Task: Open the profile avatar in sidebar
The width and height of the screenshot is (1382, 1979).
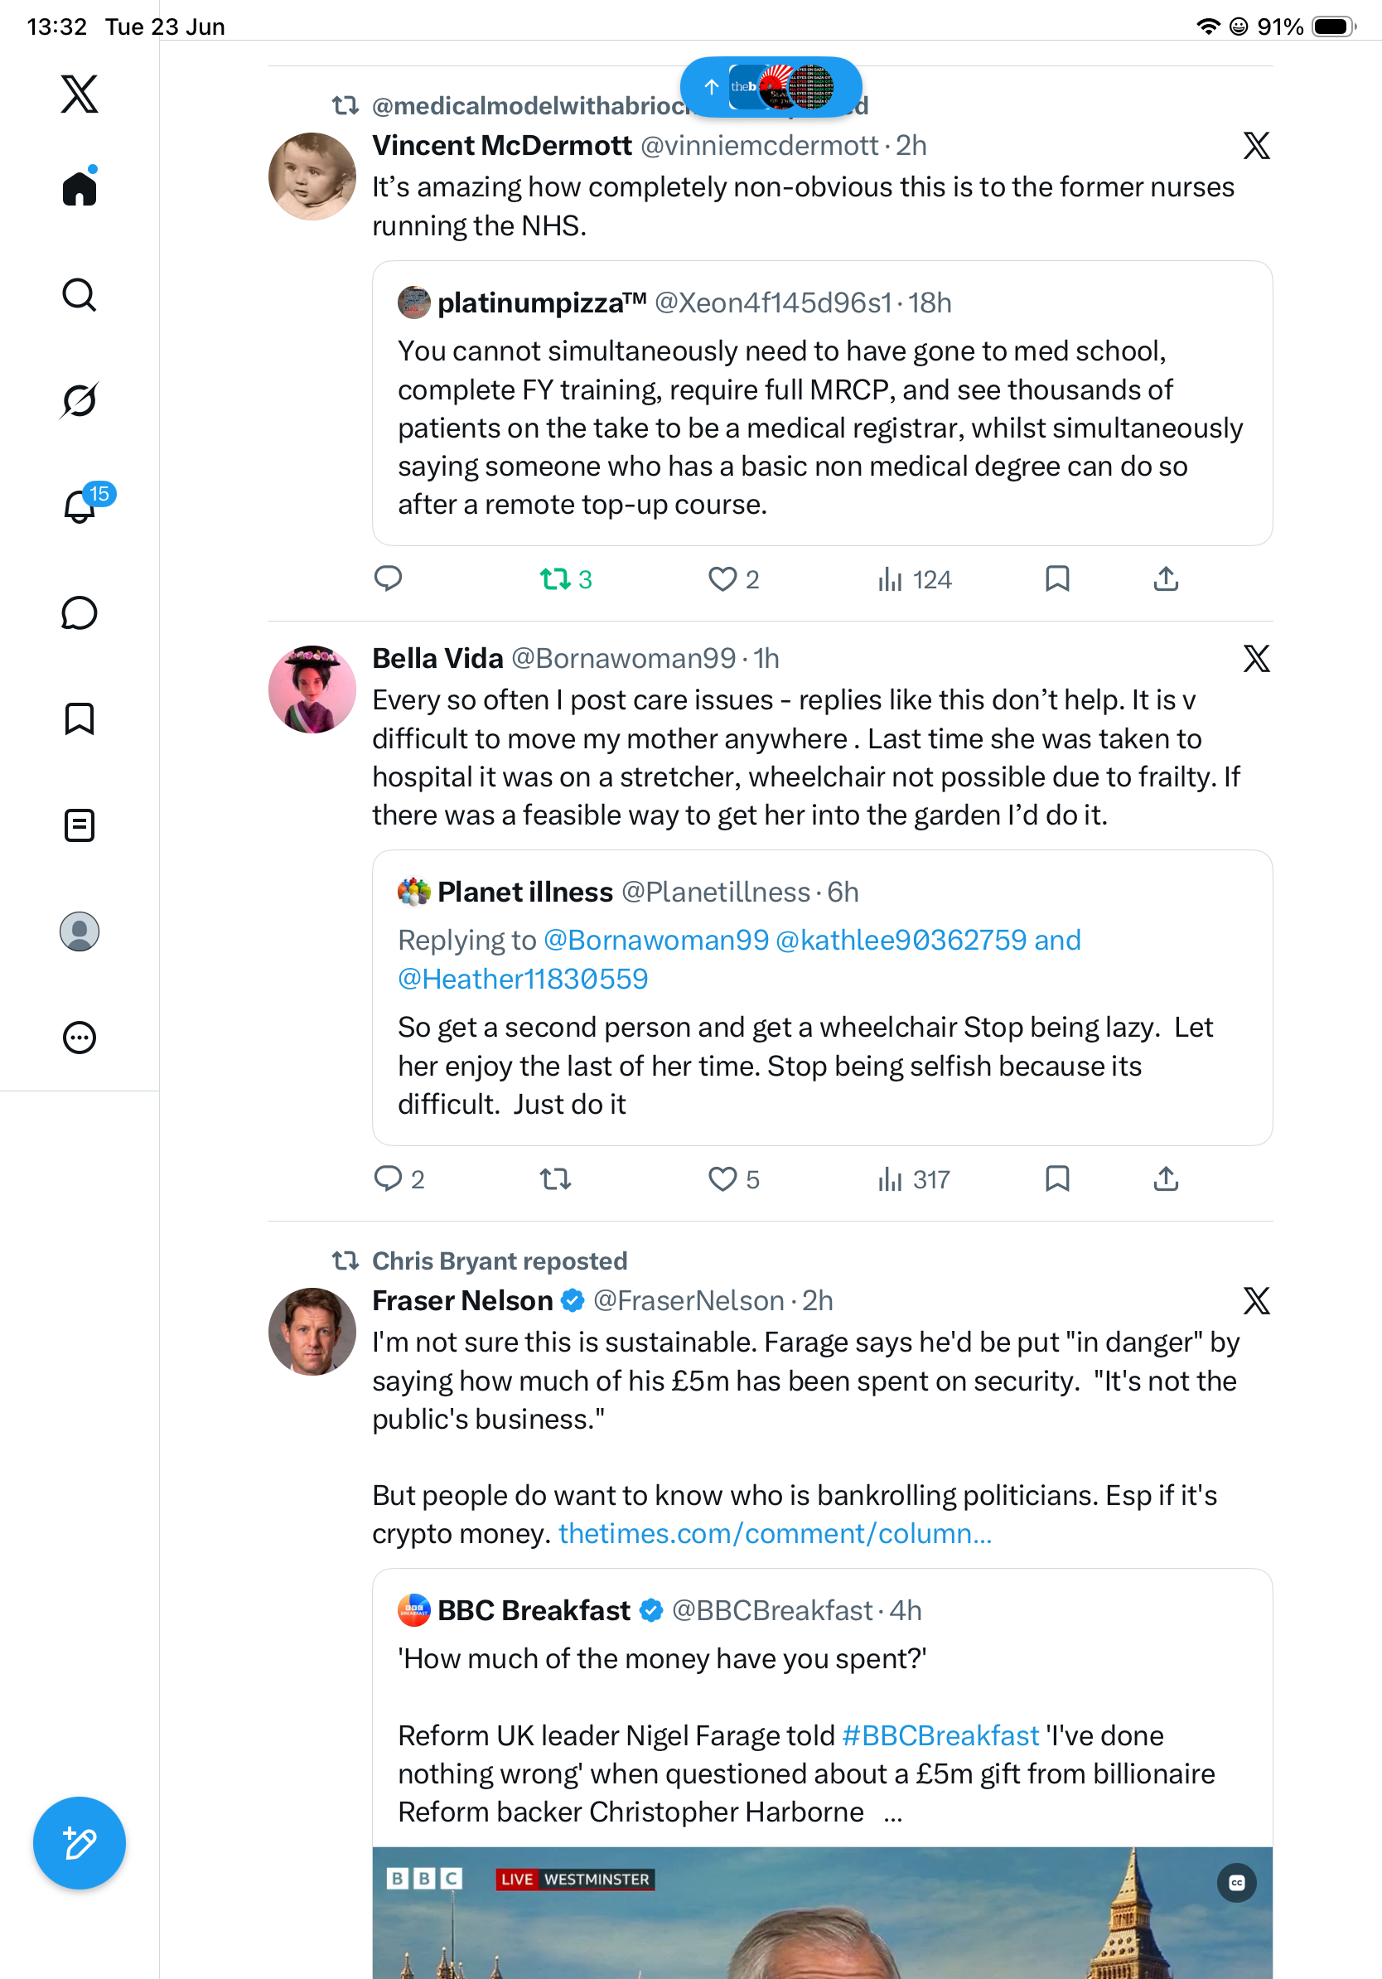Action: click(x=80, y=931)
